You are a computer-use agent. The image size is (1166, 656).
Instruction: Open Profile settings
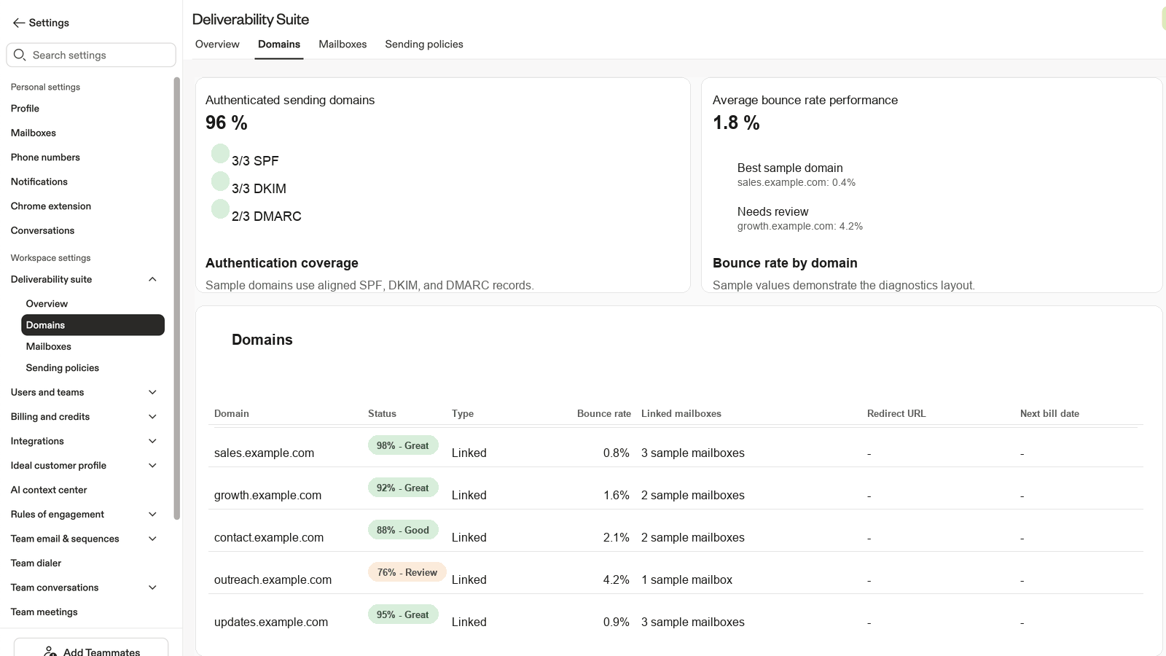coord(25,109)
